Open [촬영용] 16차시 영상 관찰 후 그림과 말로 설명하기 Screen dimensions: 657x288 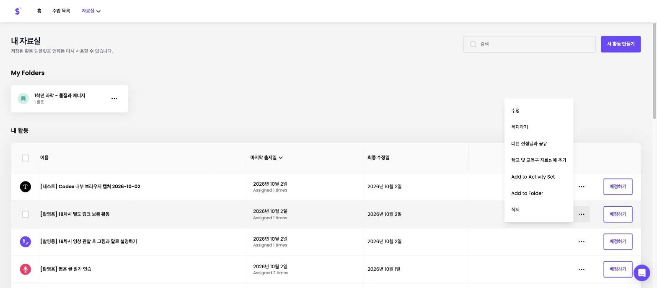pos(88,241)
